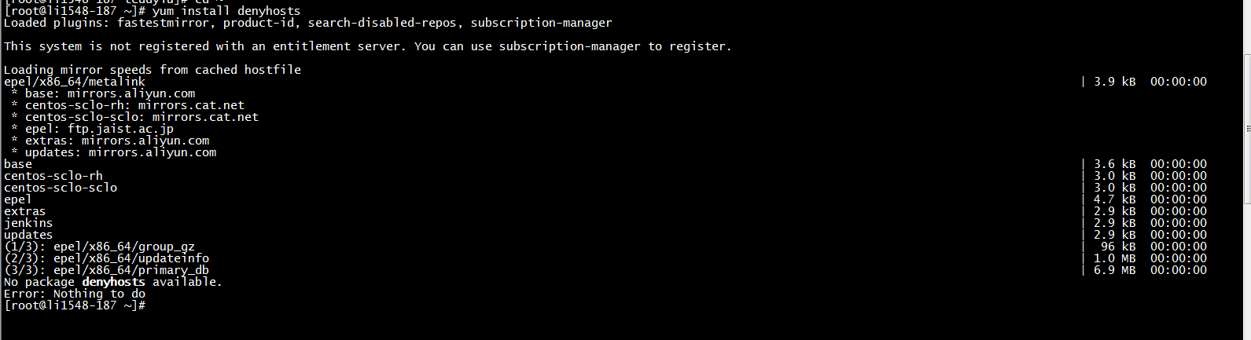The image size is (1251, 340).
Task: Click the 'updates: mirrors.aliyun.com' entry
Action: click(x=120, y=152)
